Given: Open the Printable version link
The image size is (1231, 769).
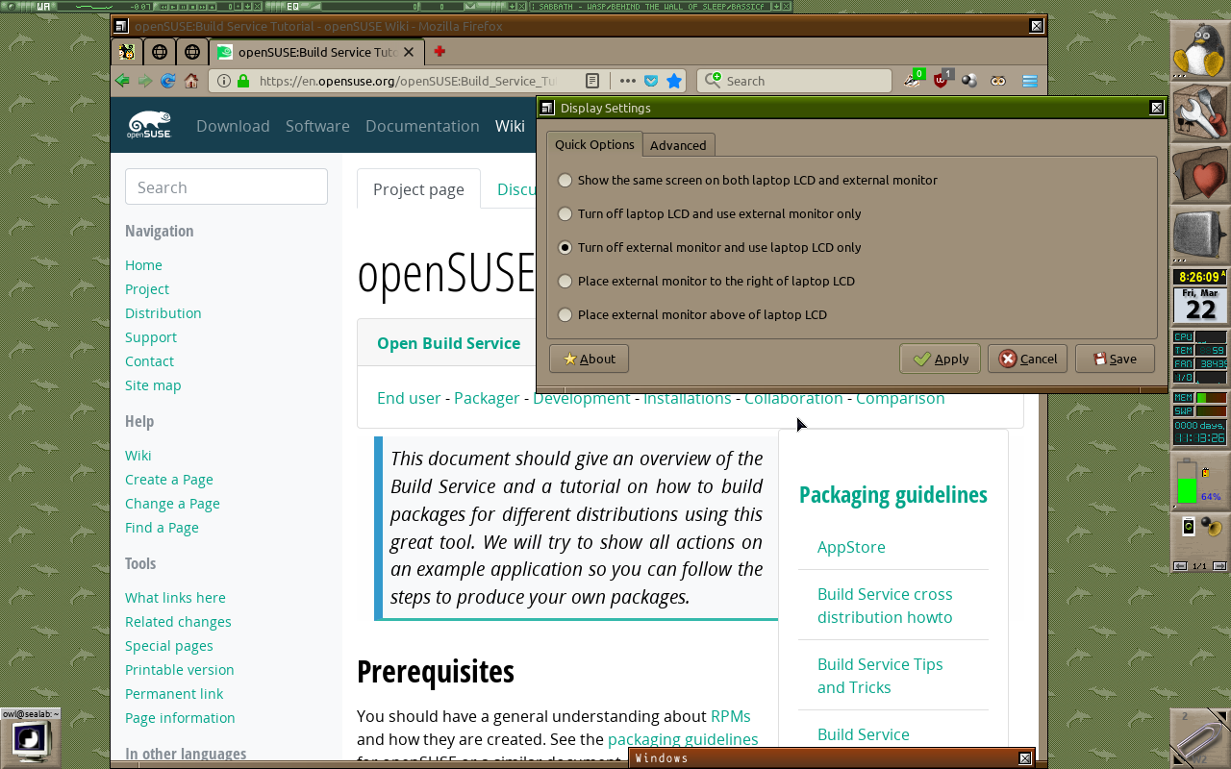Looking at the screenshot, I should tap(180, 670).
